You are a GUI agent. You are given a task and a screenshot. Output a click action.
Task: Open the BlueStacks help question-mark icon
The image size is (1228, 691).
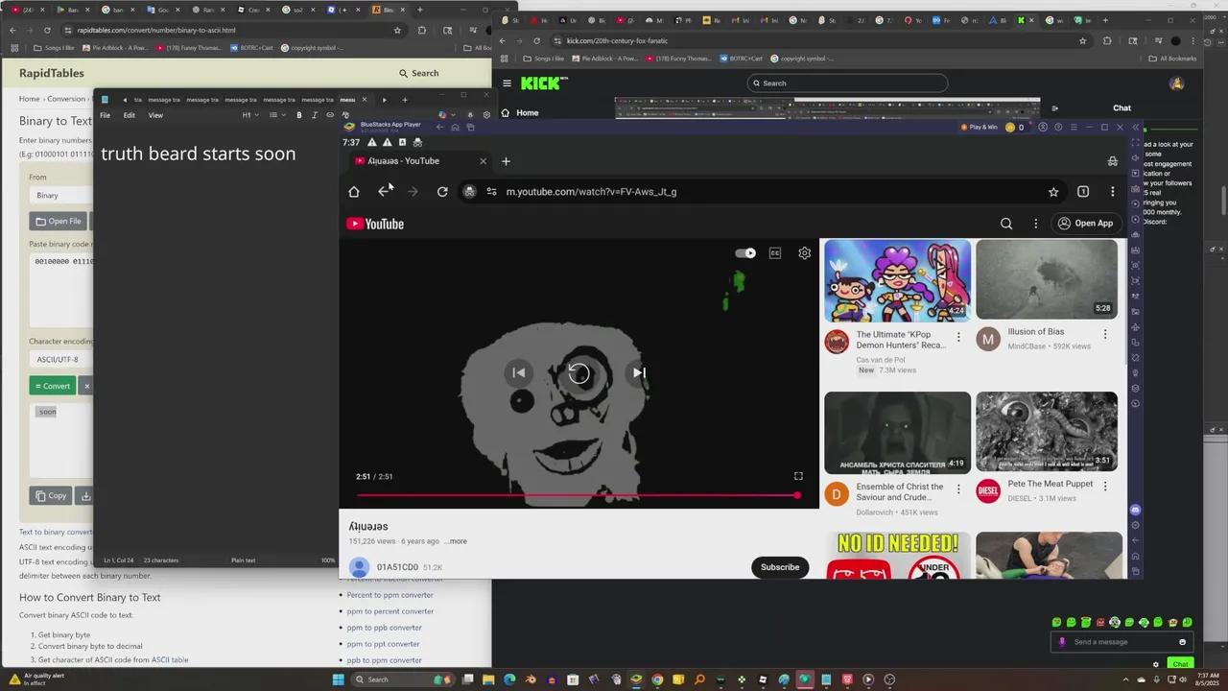click(x=1058, y=127)
